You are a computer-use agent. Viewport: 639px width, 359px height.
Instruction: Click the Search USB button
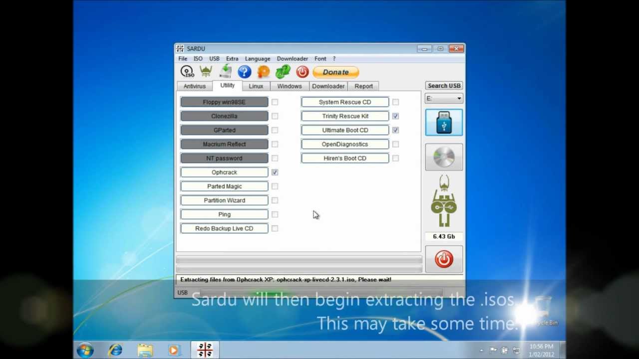click(444, 86)
